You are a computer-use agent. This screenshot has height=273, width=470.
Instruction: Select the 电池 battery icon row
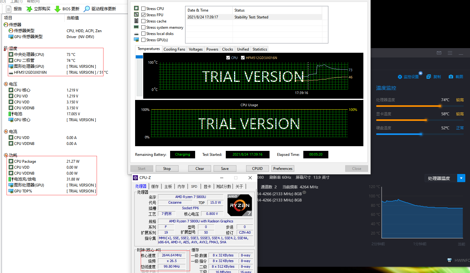click(x=16, y=114)
